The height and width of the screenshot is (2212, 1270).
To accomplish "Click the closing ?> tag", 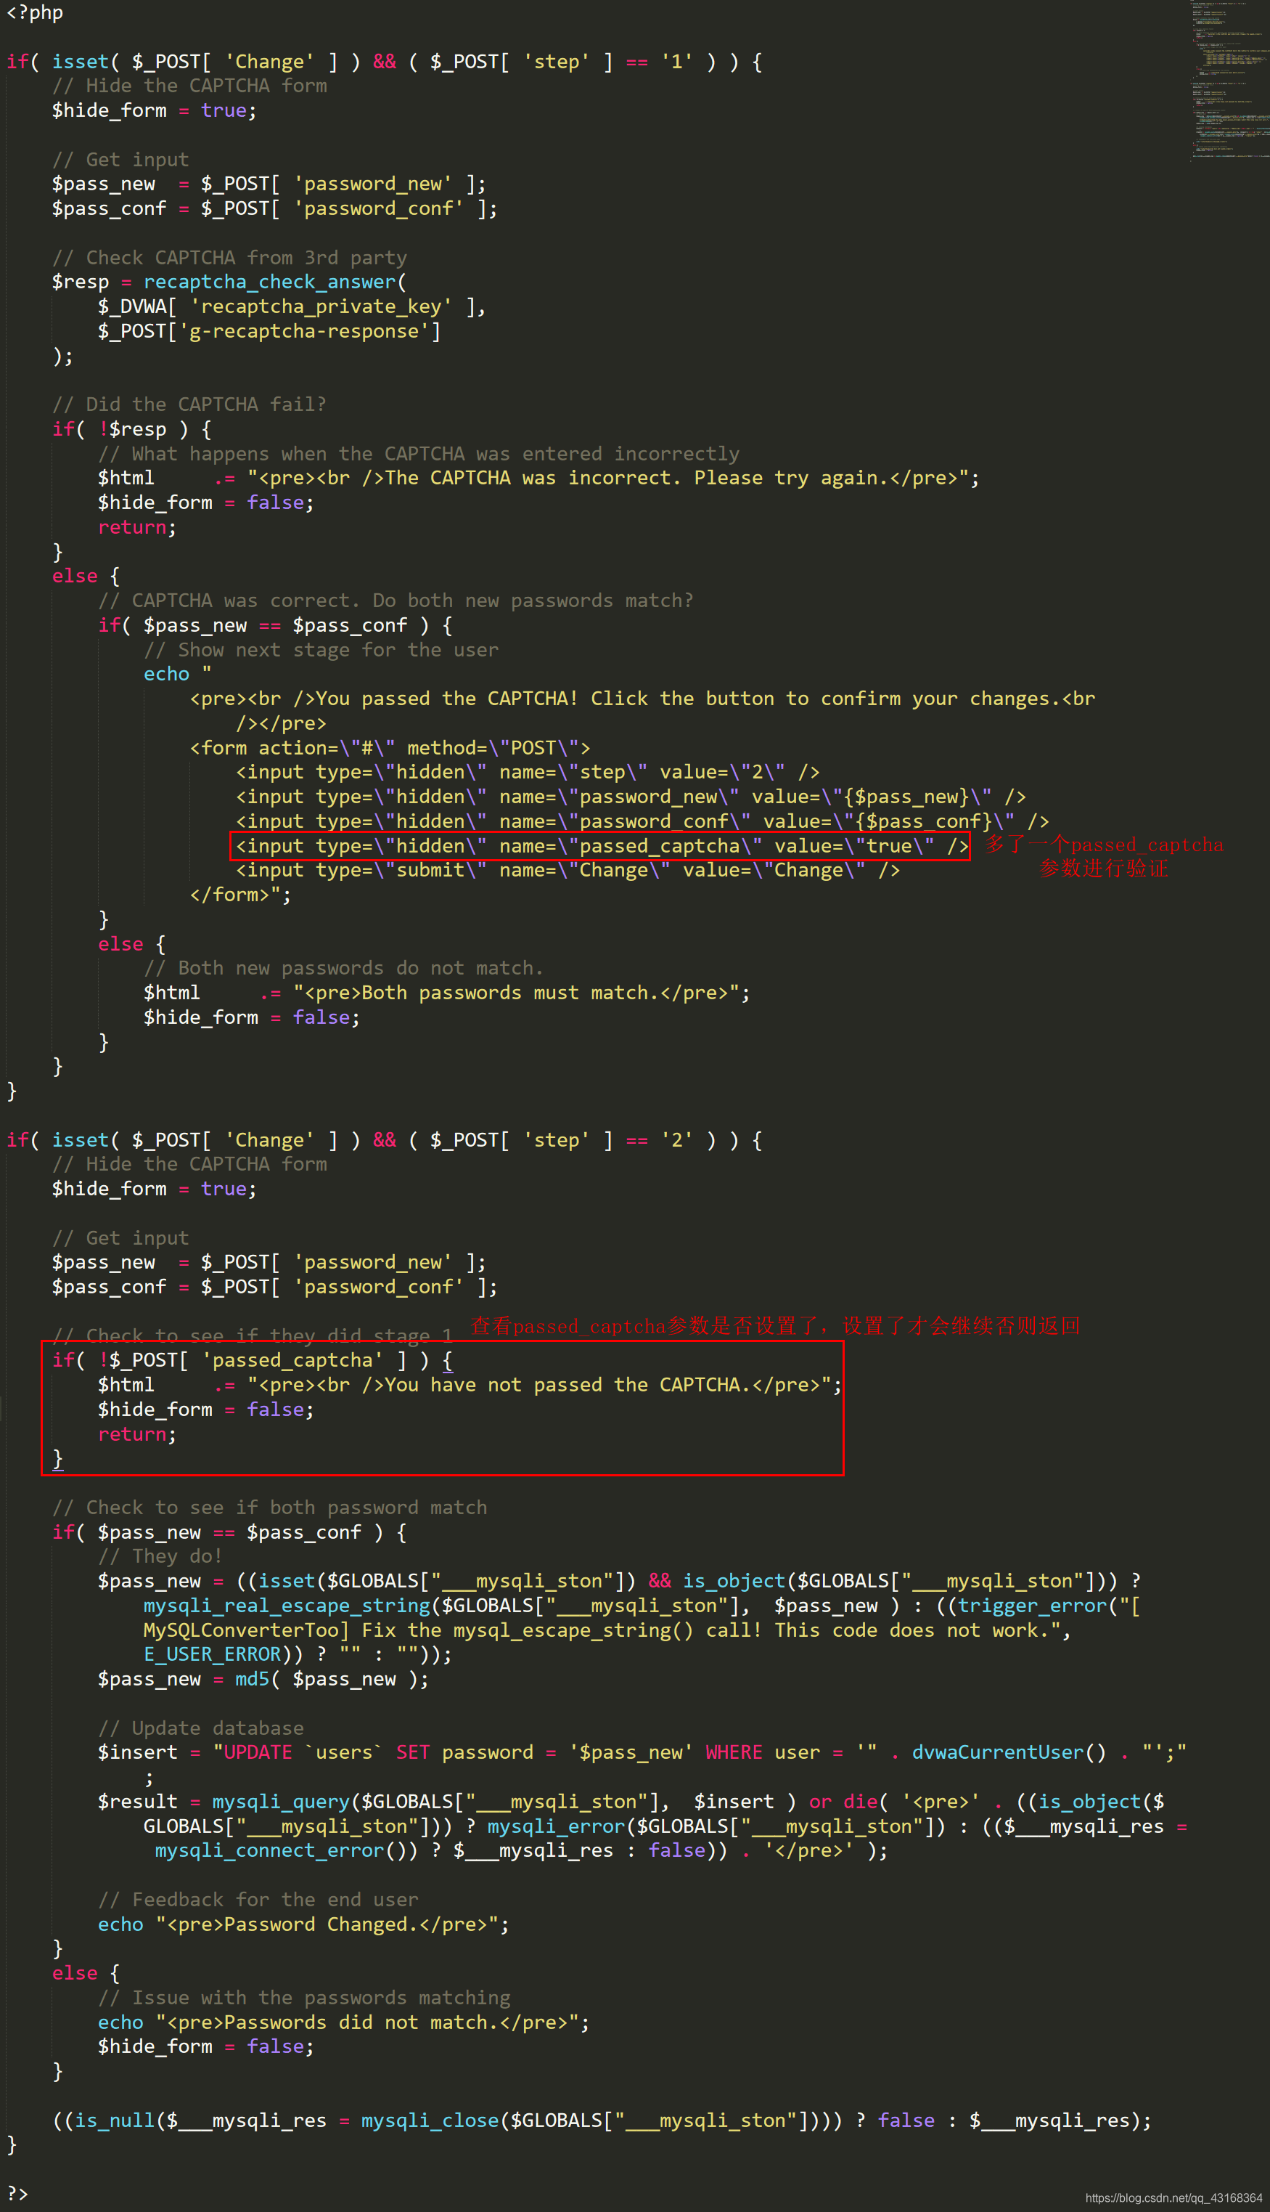I will pos(17,2193).
